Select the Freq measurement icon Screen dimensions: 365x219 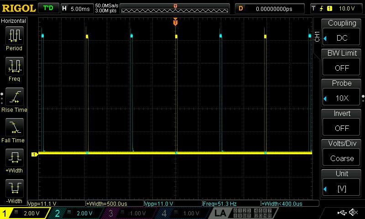coord(15,66)
